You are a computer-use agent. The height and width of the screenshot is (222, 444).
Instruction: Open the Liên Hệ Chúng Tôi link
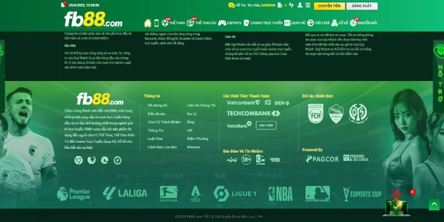(x=201, y=105)
